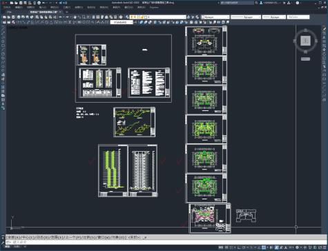Activate the Pan hand tool
The height and width of the screenshot is (251, 328).
(75, 17)
